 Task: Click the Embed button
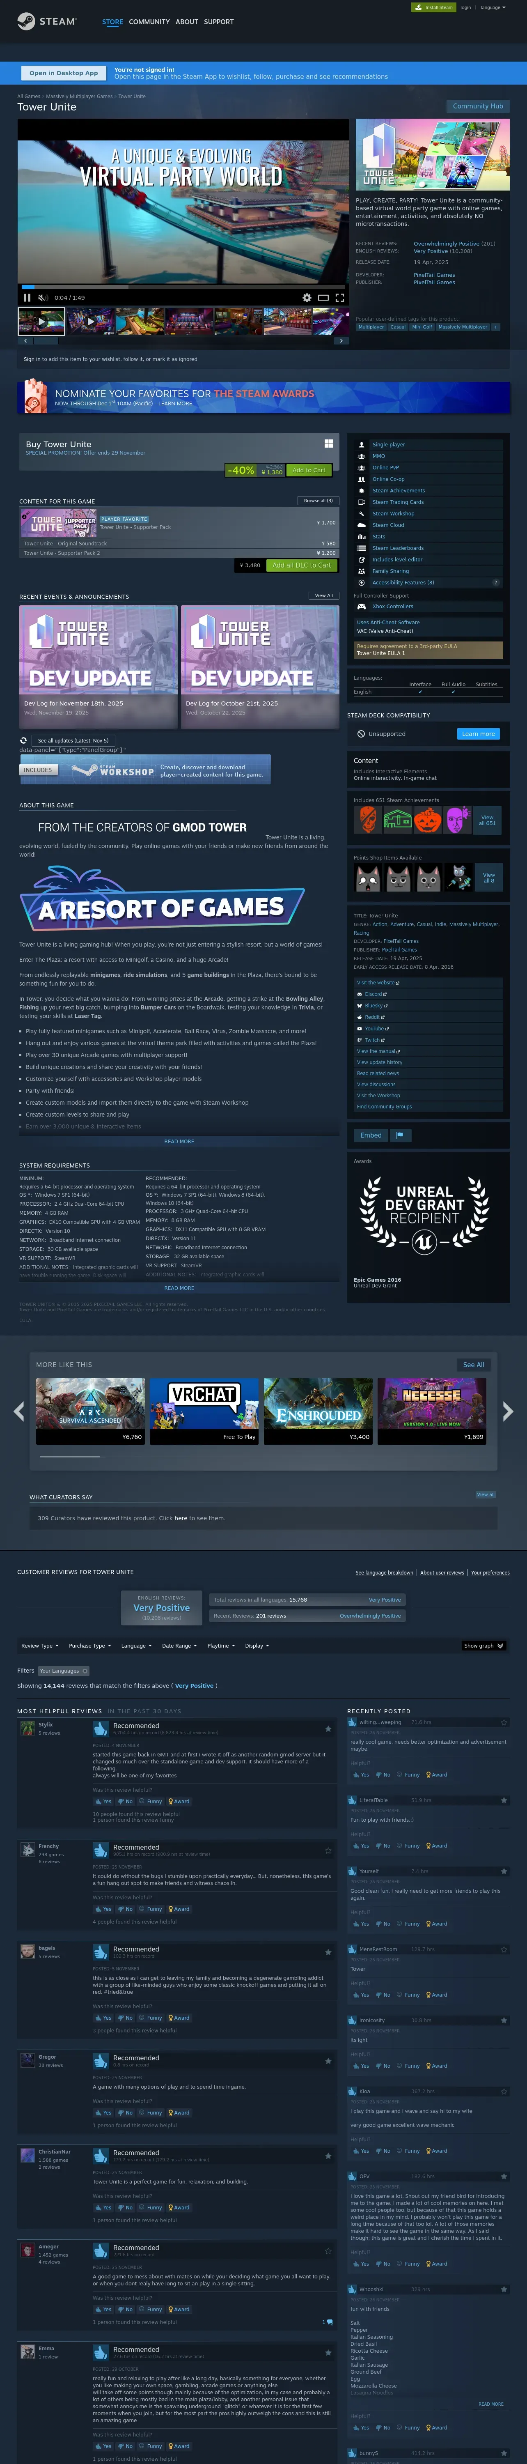(x=371, y=1135)
